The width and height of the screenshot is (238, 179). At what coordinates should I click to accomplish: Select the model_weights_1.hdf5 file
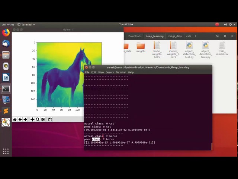click(173, 50)
